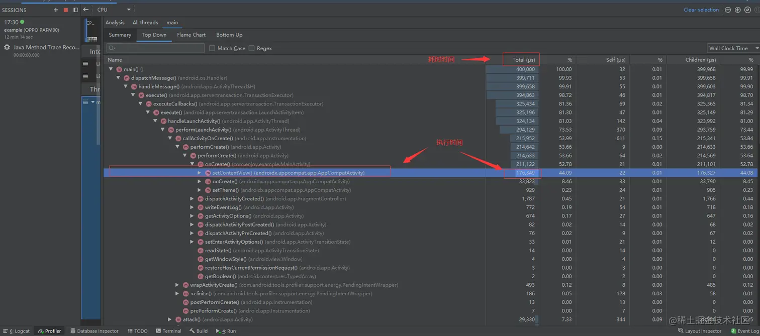Viewport: 760px width, 336px height.
Task: Open the Database Inspector tool window
Action: (94, 331)
